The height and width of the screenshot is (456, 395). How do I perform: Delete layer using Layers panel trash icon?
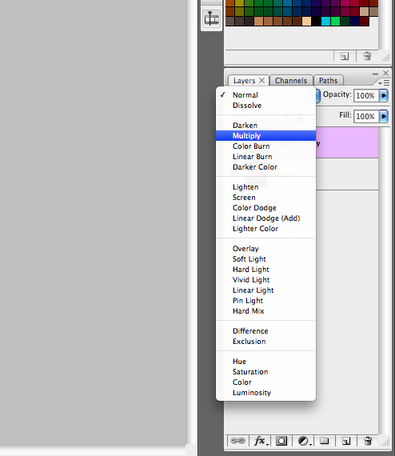coord(368,441)
